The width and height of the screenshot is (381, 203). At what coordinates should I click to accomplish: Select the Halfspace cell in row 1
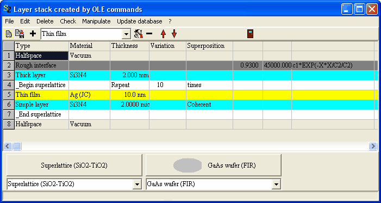pos(42,56)
